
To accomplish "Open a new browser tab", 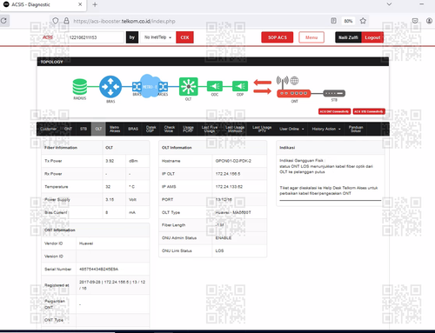I will coord(95,4).
